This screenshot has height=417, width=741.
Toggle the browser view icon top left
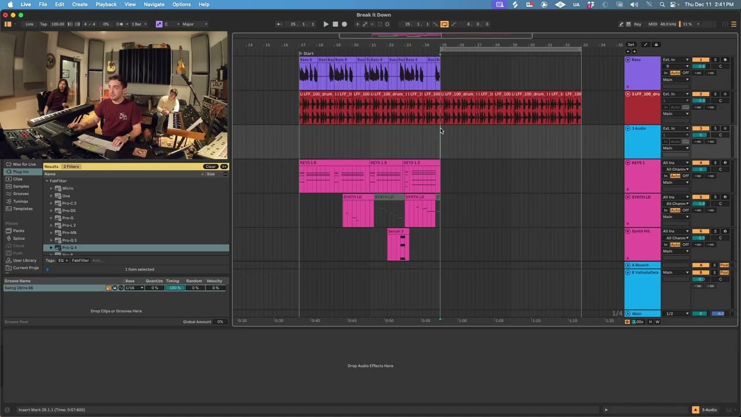point(8,24)
